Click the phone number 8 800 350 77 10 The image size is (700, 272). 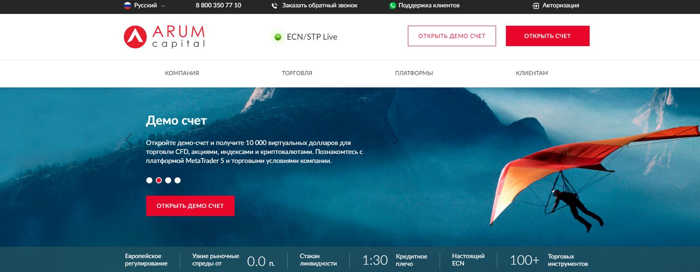pos(218,5)
